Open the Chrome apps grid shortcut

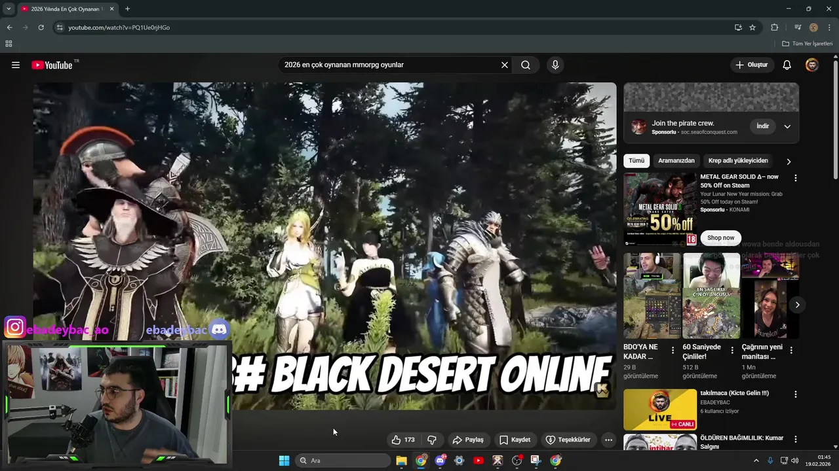click(9, 44)
